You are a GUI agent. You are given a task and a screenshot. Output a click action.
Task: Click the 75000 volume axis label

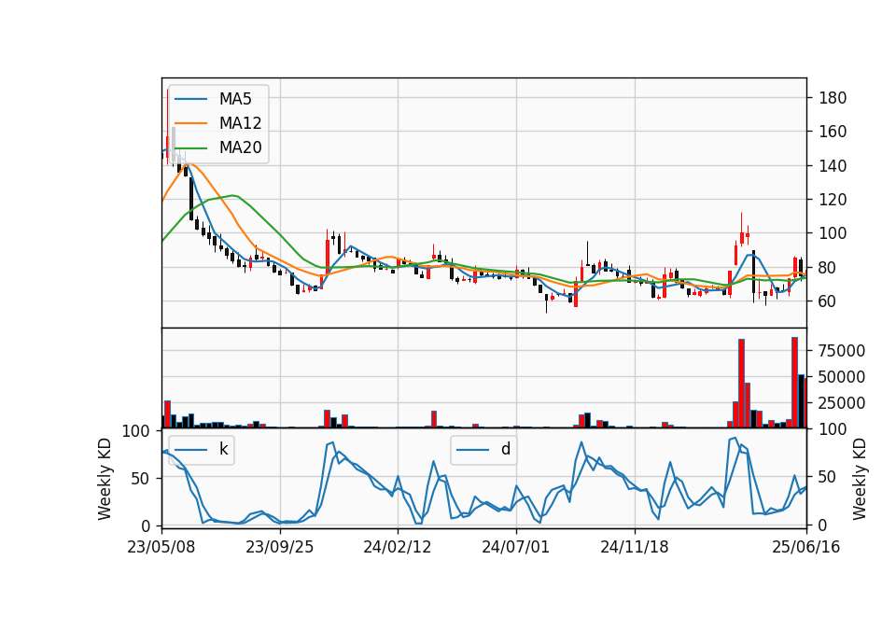tap(842, 351)
